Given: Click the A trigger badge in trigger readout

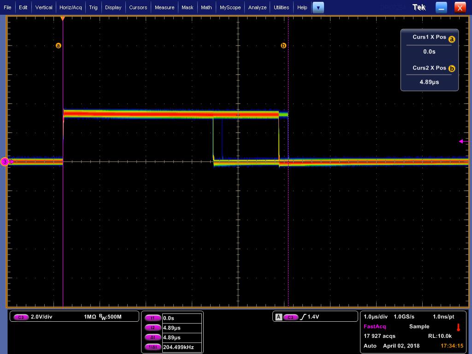Looking at the screenshot, I should tap(279, 317).
